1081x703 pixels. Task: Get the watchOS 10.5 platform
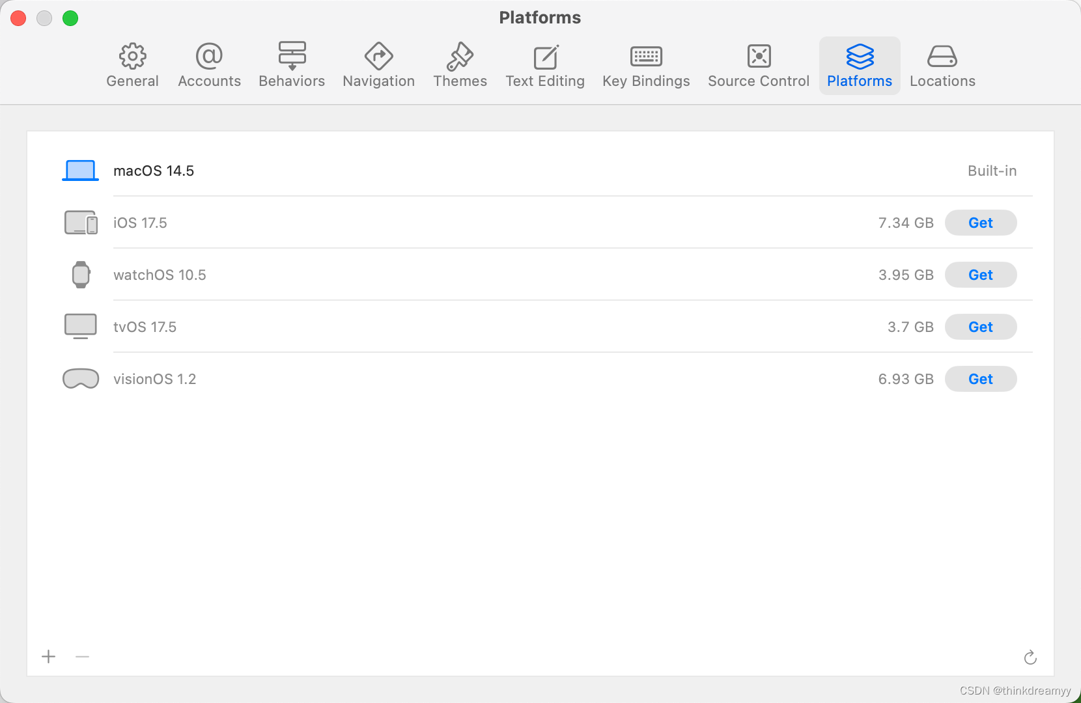(981, 275)
